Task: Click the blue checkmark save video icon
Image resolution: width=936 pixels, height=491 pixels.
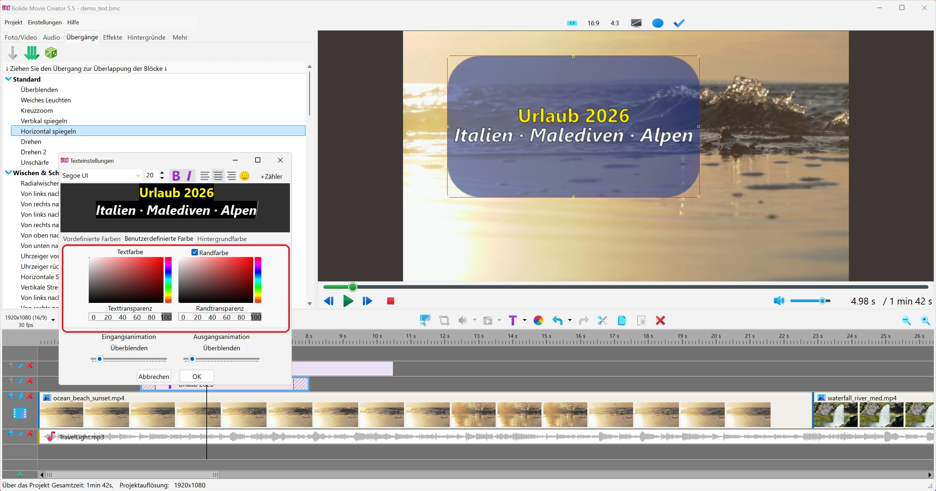Action: pos(679,23)
